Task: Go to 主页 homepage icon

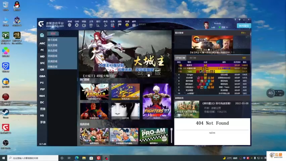Action: click(91, 25)
